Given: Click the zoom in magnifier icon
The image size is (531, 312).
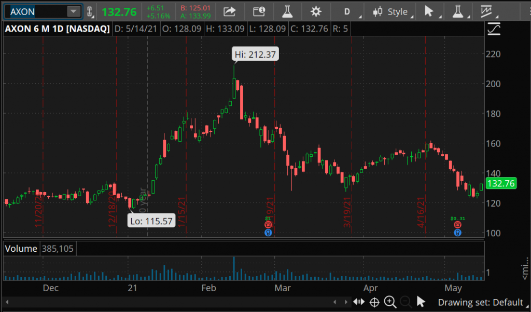Looking at the screenshot, I should tap(390, 302).
